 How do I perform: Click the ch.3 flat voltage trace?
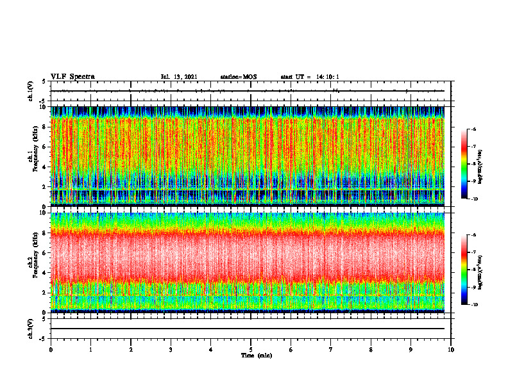point(248,329)
